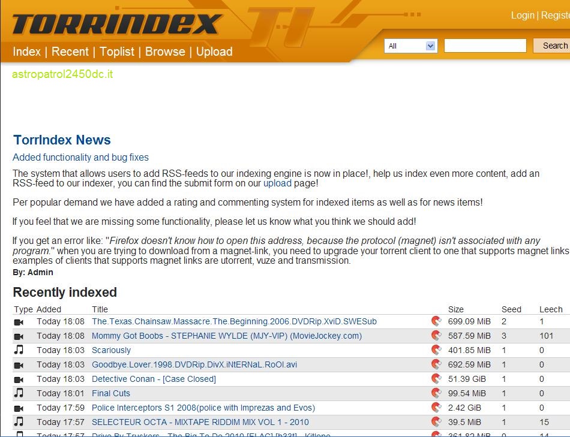Click the Leech column header

tap(551, 309)
